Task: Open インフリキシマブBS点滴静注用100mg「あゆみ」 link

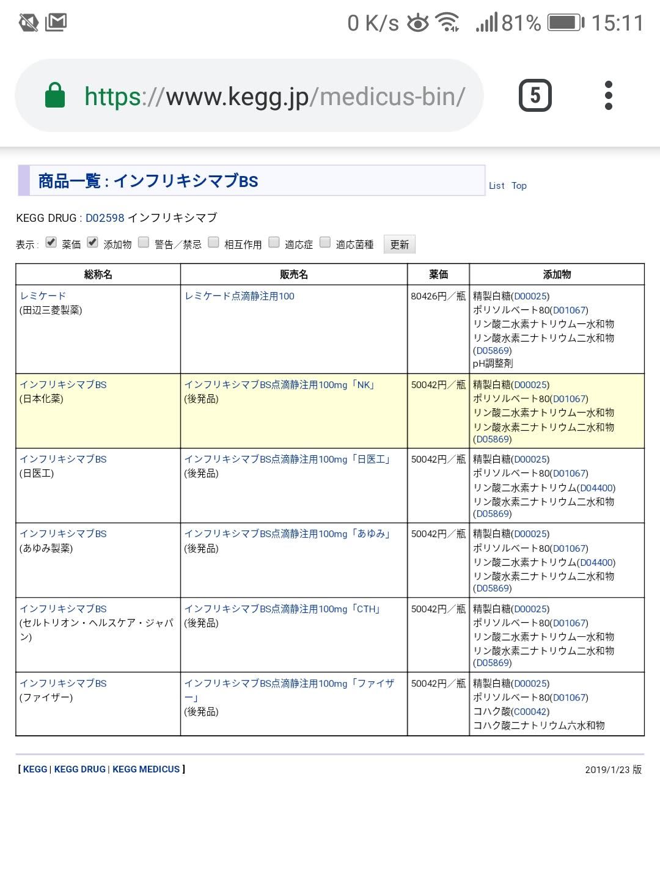Action: coord(288,533)
